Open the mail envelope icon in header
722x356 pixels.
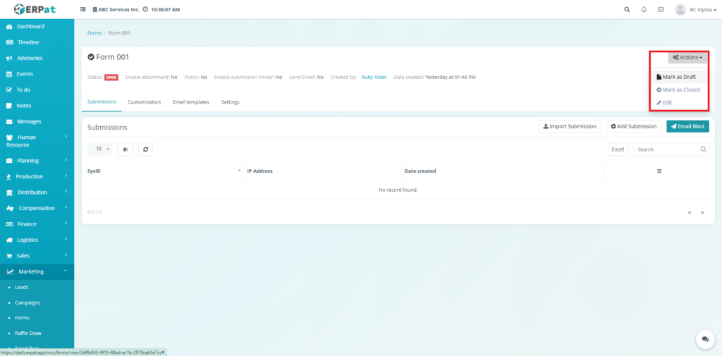(x=661, y=10)
